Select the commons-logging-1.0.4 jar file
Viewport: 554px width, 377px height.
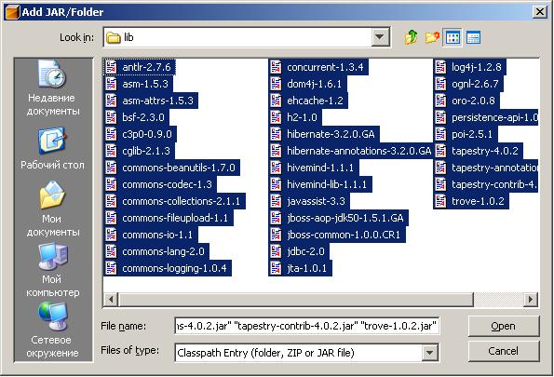point(168,268)
